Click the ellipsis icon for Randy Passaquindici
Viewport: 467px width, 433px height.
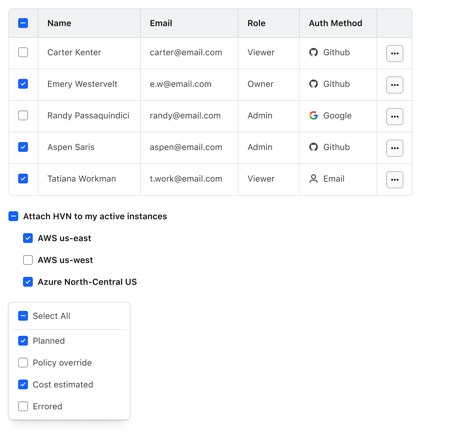point(395,116)
